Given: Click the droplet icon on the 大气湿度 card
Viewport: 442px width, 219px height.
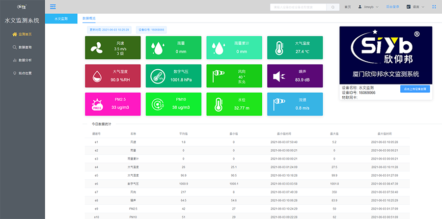Looking at the screenshot, I should (x=97, y=77).
